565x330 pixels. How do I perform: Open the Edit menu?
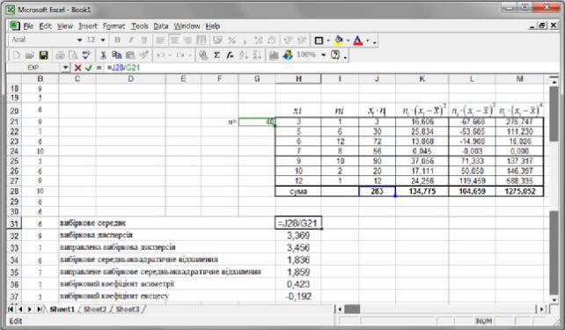(x=45, y=26)
